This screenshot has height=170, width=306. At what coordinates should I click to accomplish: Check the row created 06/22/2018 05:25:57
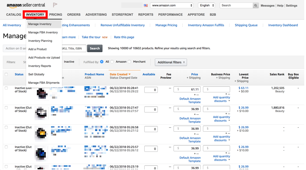(x=6, y=147)
